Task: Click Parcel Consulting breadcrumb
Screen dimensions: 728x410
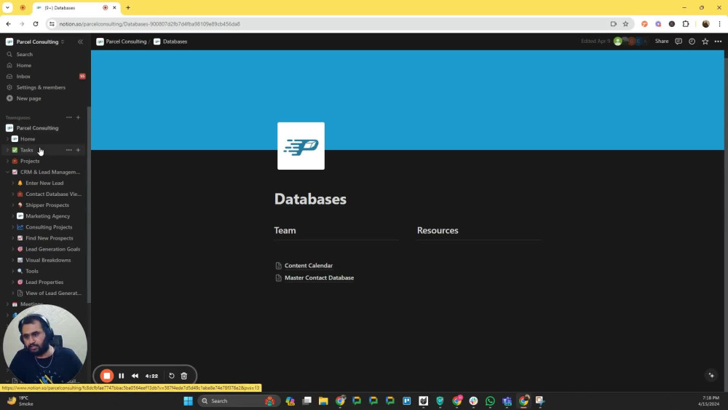Action: [x=121, y=42]
